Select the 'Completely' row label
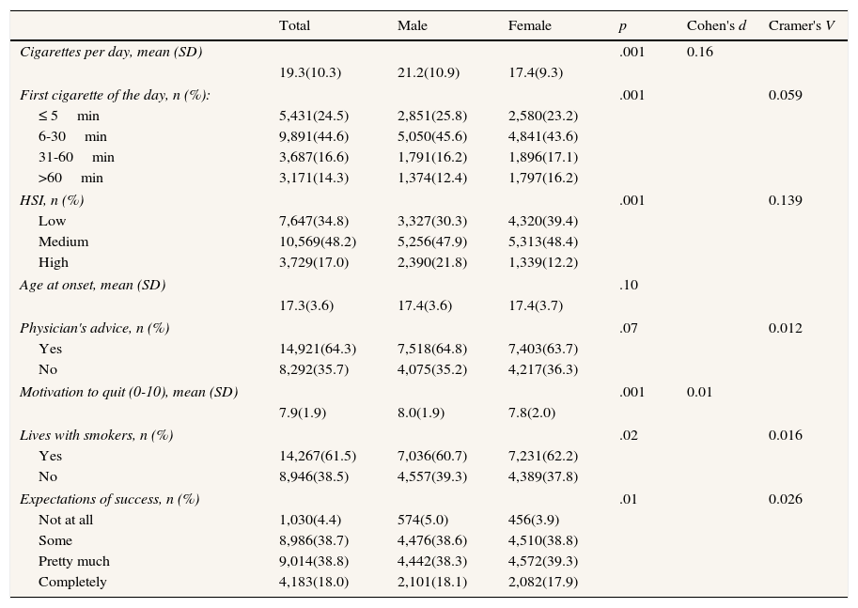The image size is (858, 608). pos(72,582)
